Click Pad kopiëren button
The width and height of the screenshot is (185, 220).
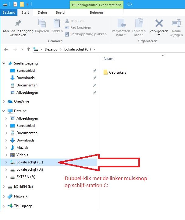[78, 27]
